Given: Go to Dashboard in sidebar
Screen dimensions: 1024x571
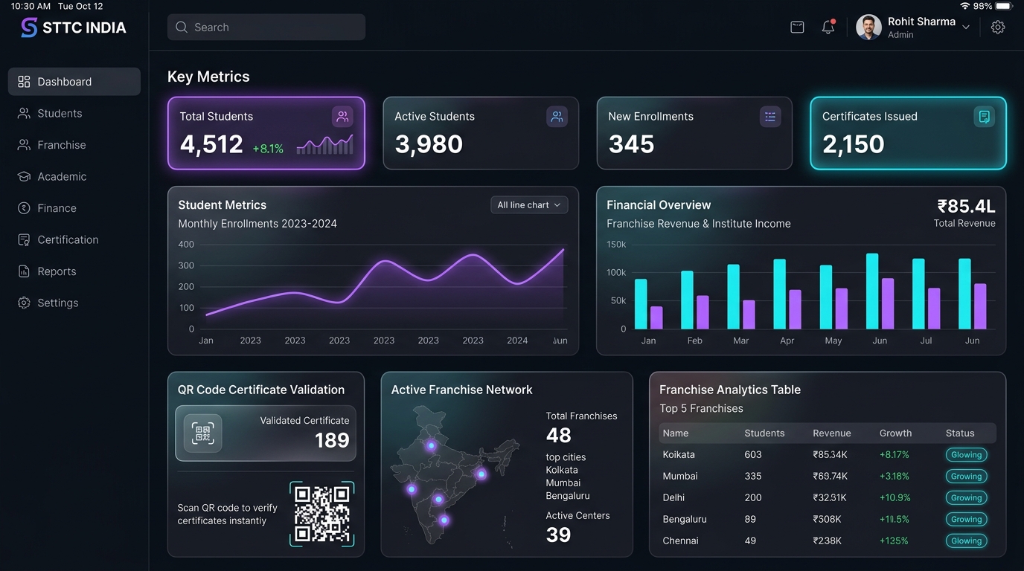Looking at the screenshot, I should click(x=74, y=82).
